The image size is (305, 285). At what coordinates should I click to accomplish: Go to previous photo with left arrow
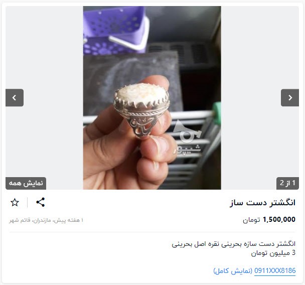coord(15,98)
